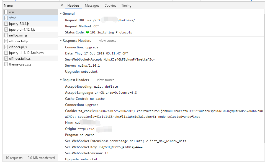The width and height of the screenshot is (265, 162).
Task: Switch to the Headers tab
Action: pos(73,6)
